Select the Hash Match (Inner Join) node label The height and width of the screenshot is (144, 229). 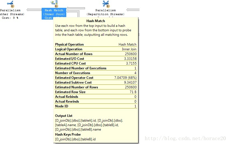tap(54, 14)
